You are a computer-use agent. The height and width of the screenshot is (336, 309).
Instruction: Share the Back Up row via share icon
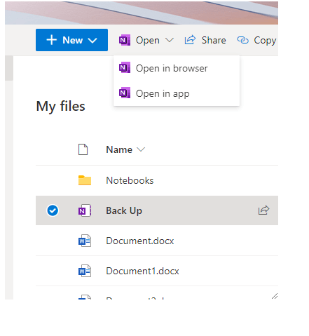tap(263, 210)
